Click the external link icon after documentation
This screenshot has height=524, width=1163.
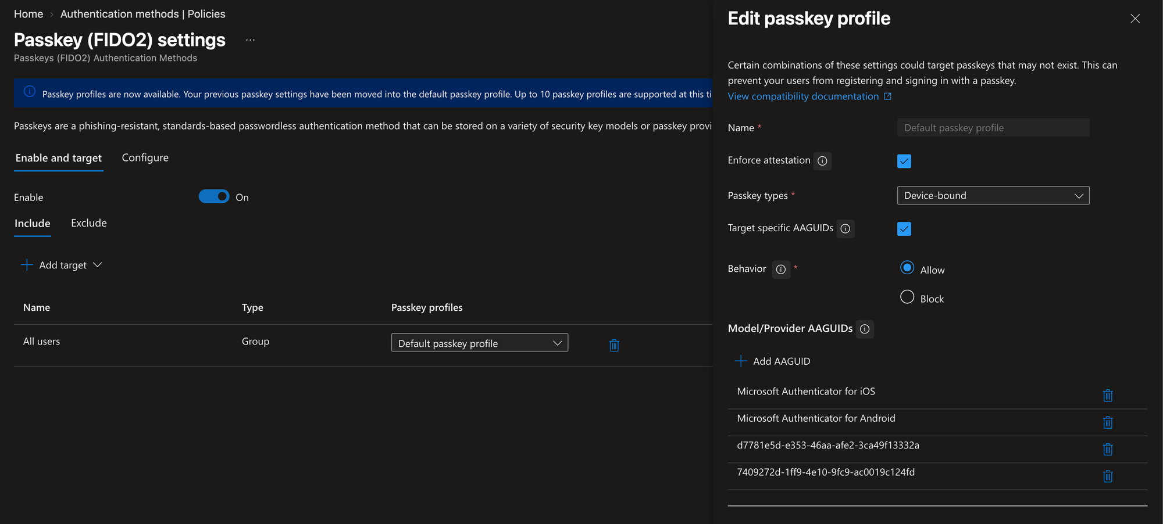click(x=888, y=96)
